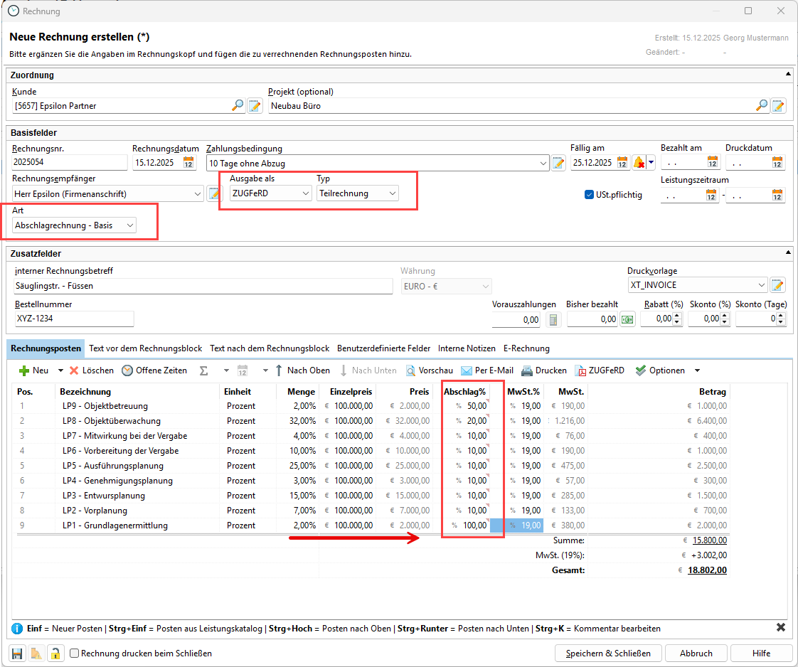Viewport: 798px width, 667px height.
Task: Open the Vorauszahlungen calculator icon
Action: [x=552, y=320]
